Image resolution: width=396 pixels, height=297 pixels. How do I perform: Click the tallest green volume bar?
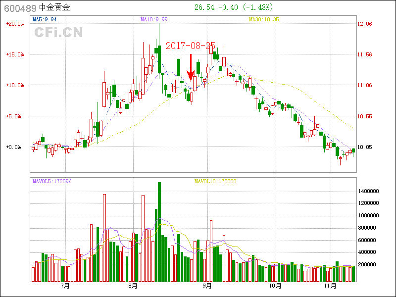tap(159, 232)
